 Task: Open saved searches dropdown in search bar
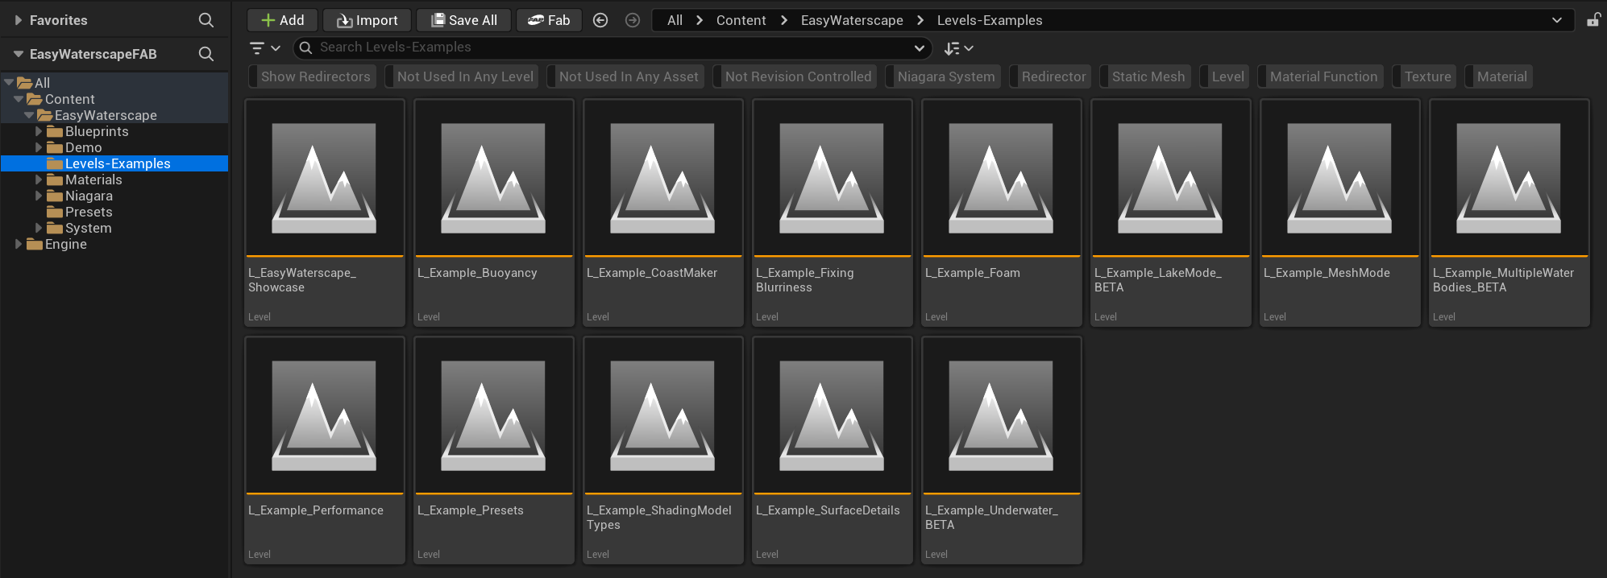click(920, 48)
